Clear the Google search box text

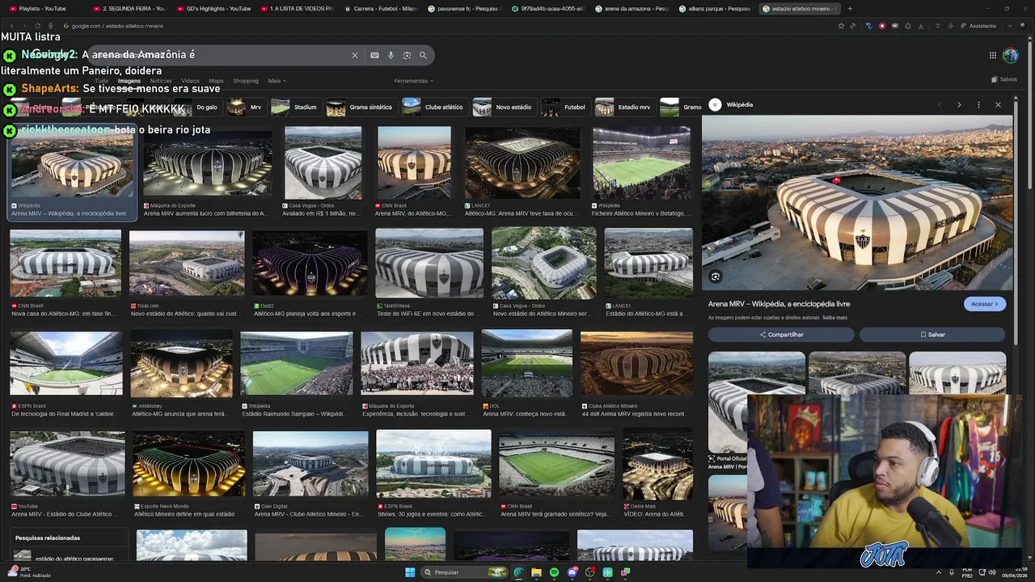coord(354,55)
